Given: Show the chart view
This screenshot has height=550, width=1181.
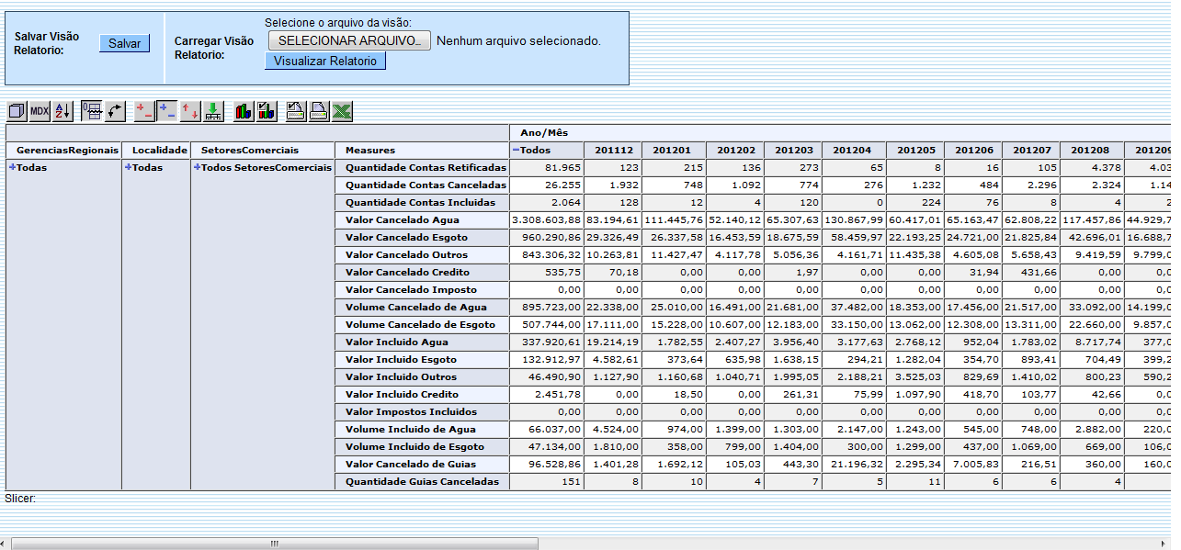Looking at the screenshot, I should click(244, 111).
